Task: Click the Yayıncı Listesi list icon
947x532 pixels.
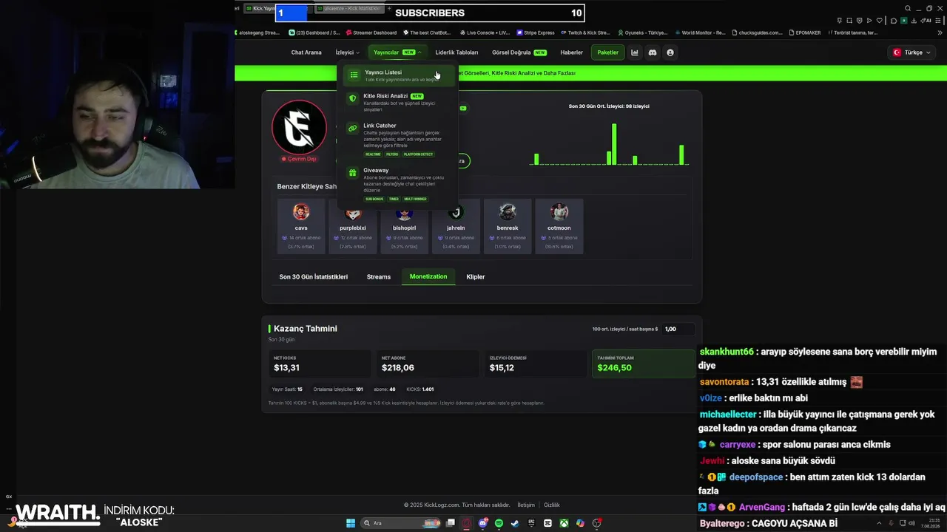Action: (x=354, y=75)
